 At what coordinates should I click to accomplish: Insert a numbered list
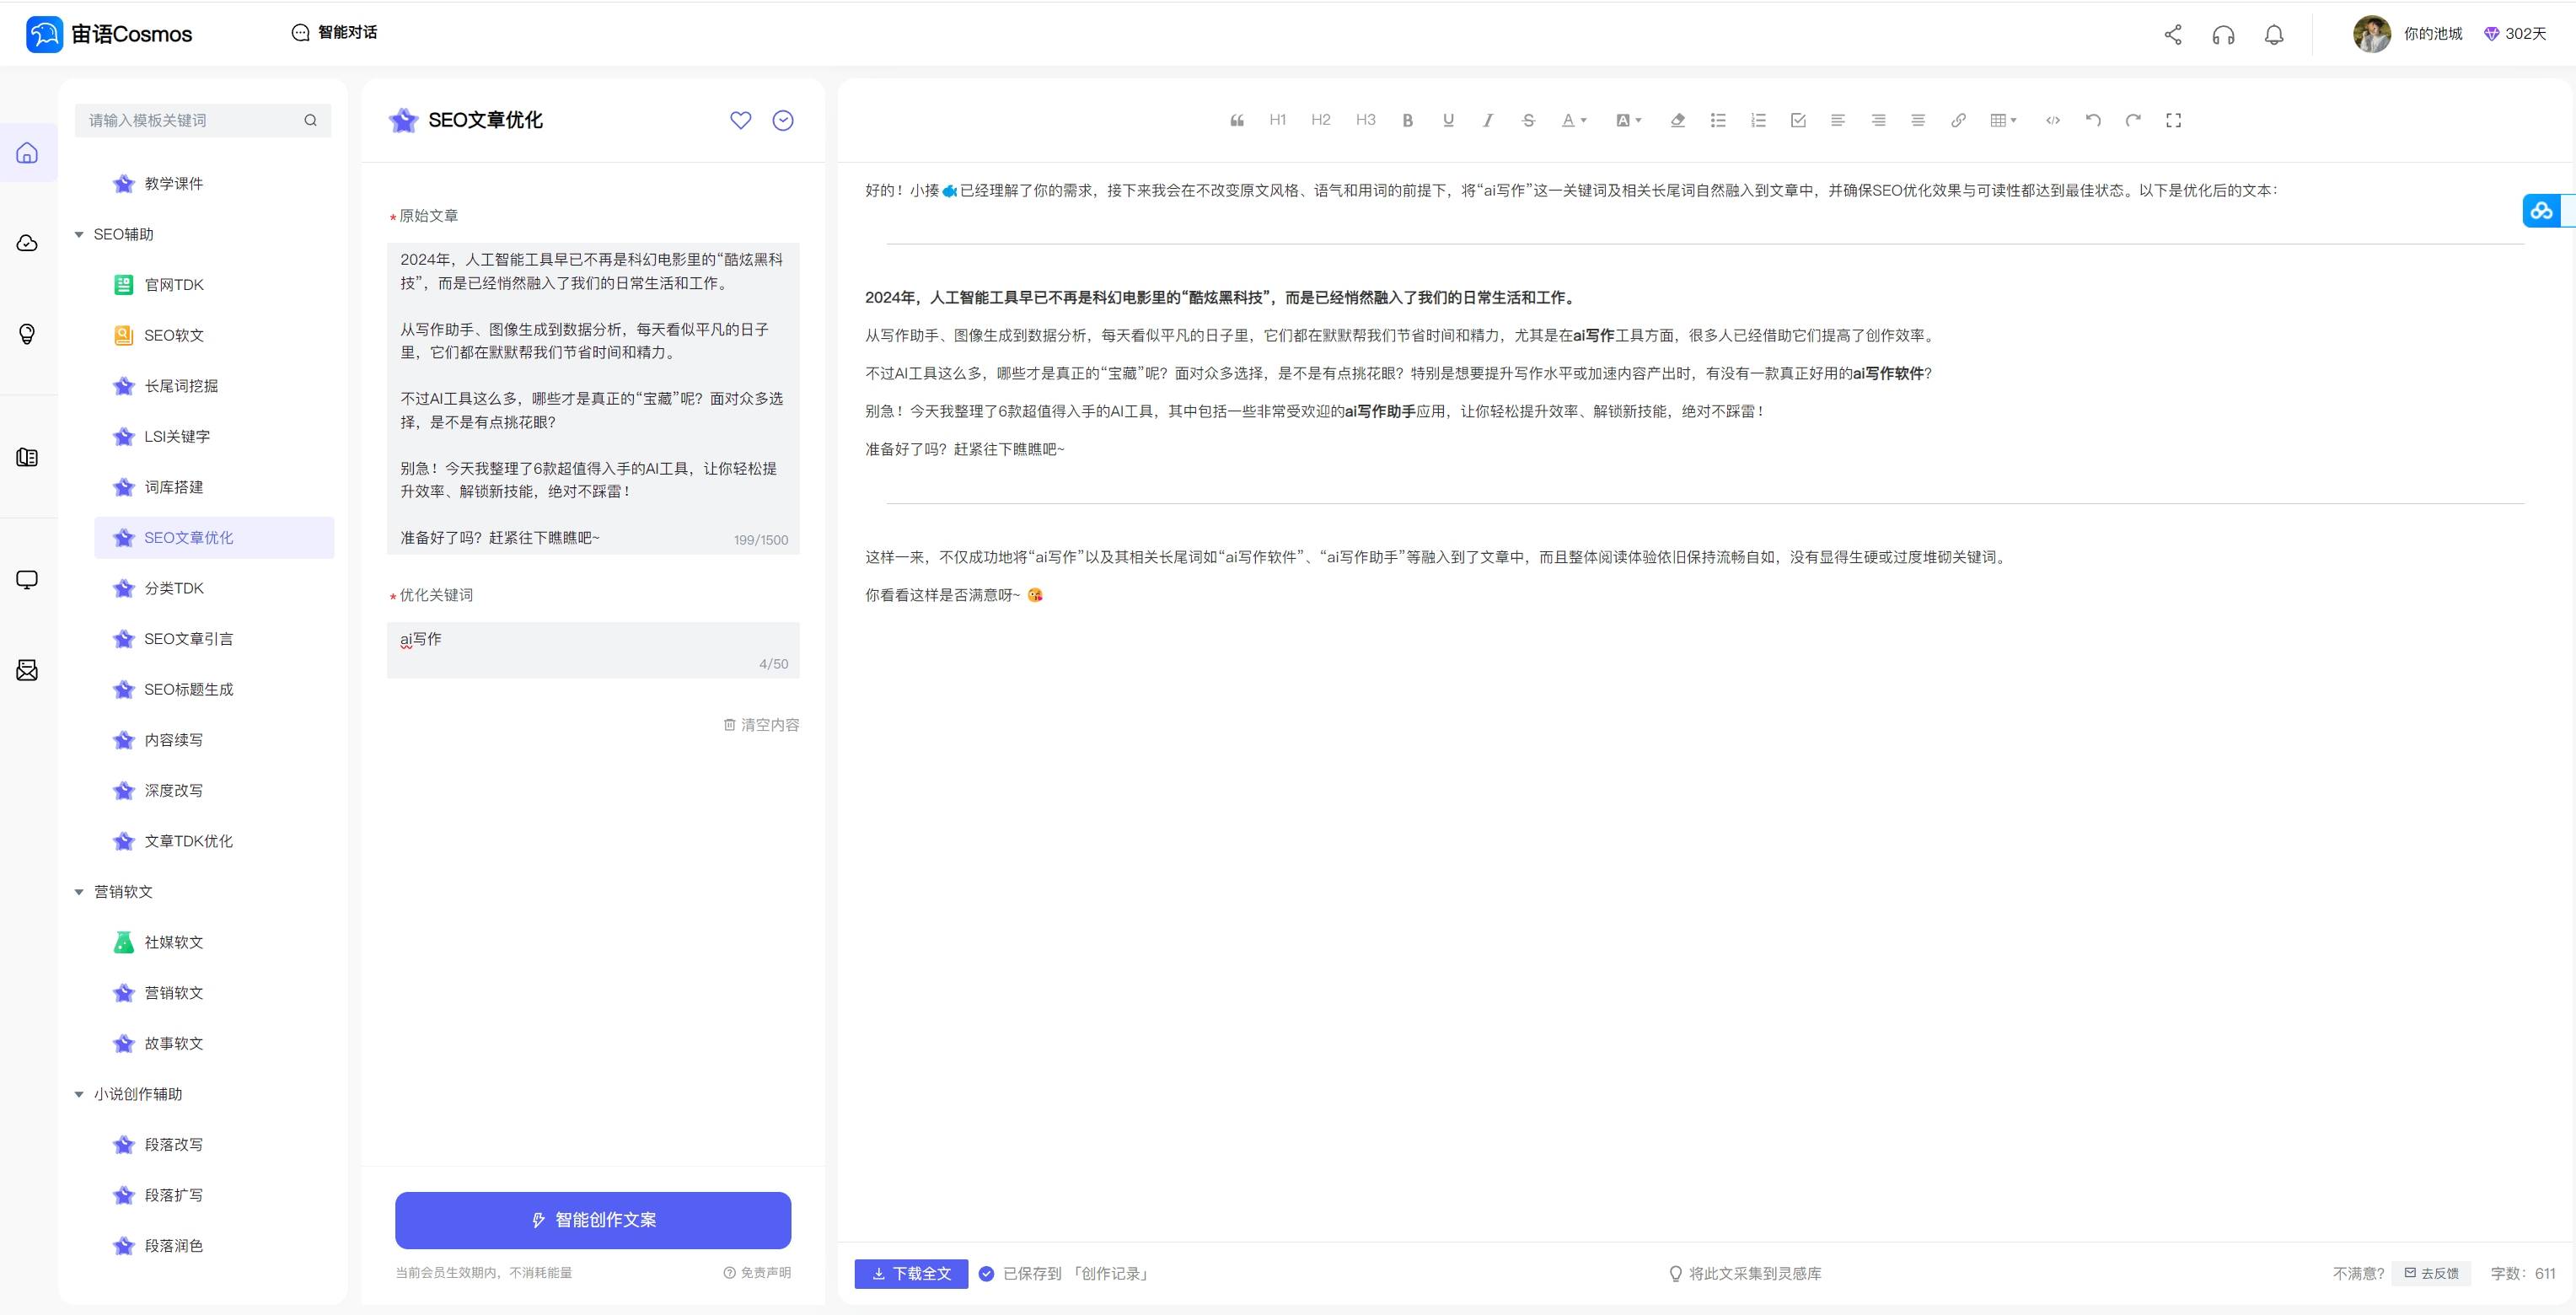point(1758,120)
